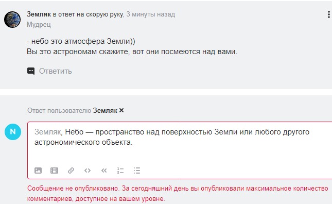This screenshot has height=204, width=332.
Task: Insert a quote using the double chevron icon
Action: point(104,171)
